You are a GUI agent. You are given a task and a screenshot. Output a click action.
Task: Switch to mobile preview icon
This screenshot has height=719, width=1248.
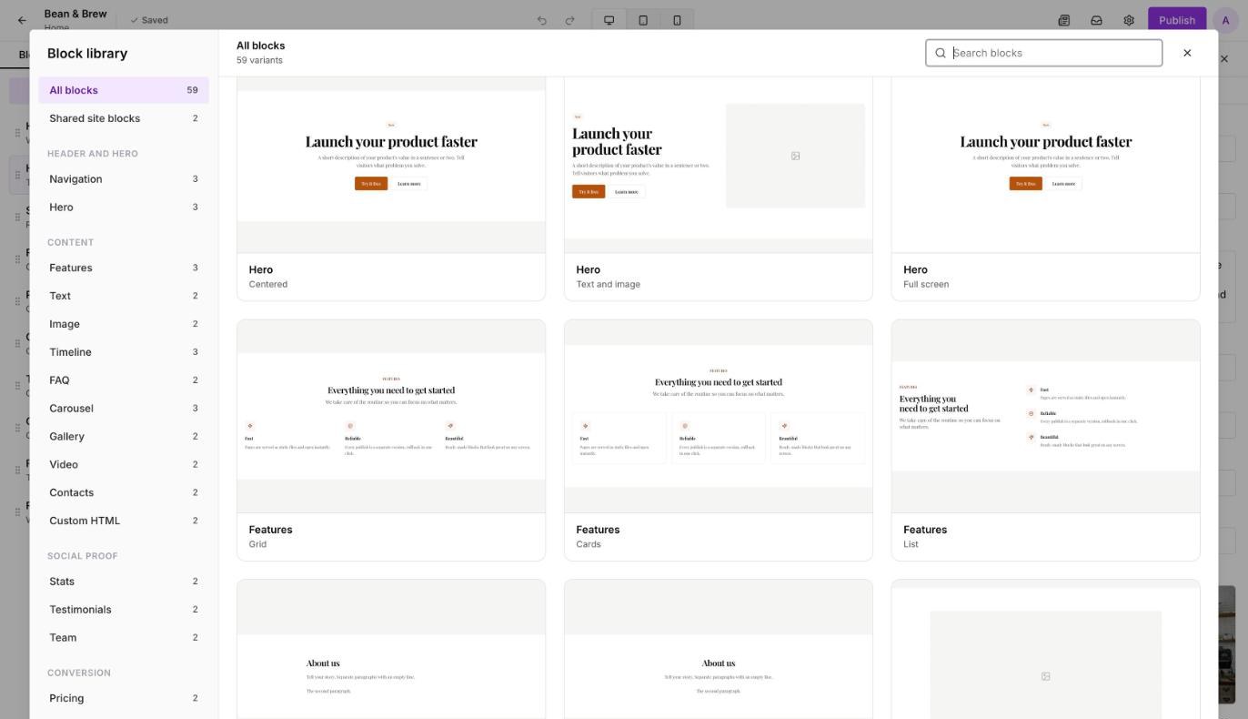click(x=677, y=20)
